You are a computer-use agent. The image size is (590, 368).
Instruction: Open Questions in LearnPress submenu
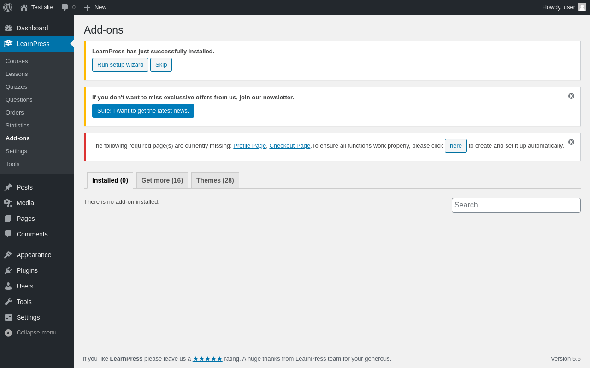[x=19, y=100]
